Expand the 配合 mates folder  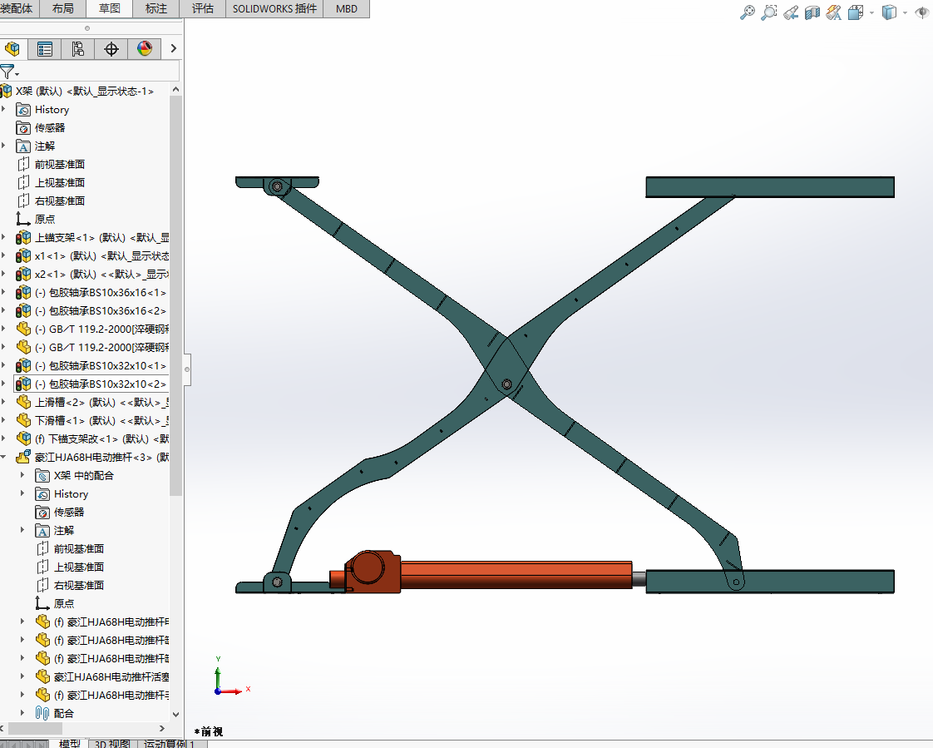tap(22, 713)
